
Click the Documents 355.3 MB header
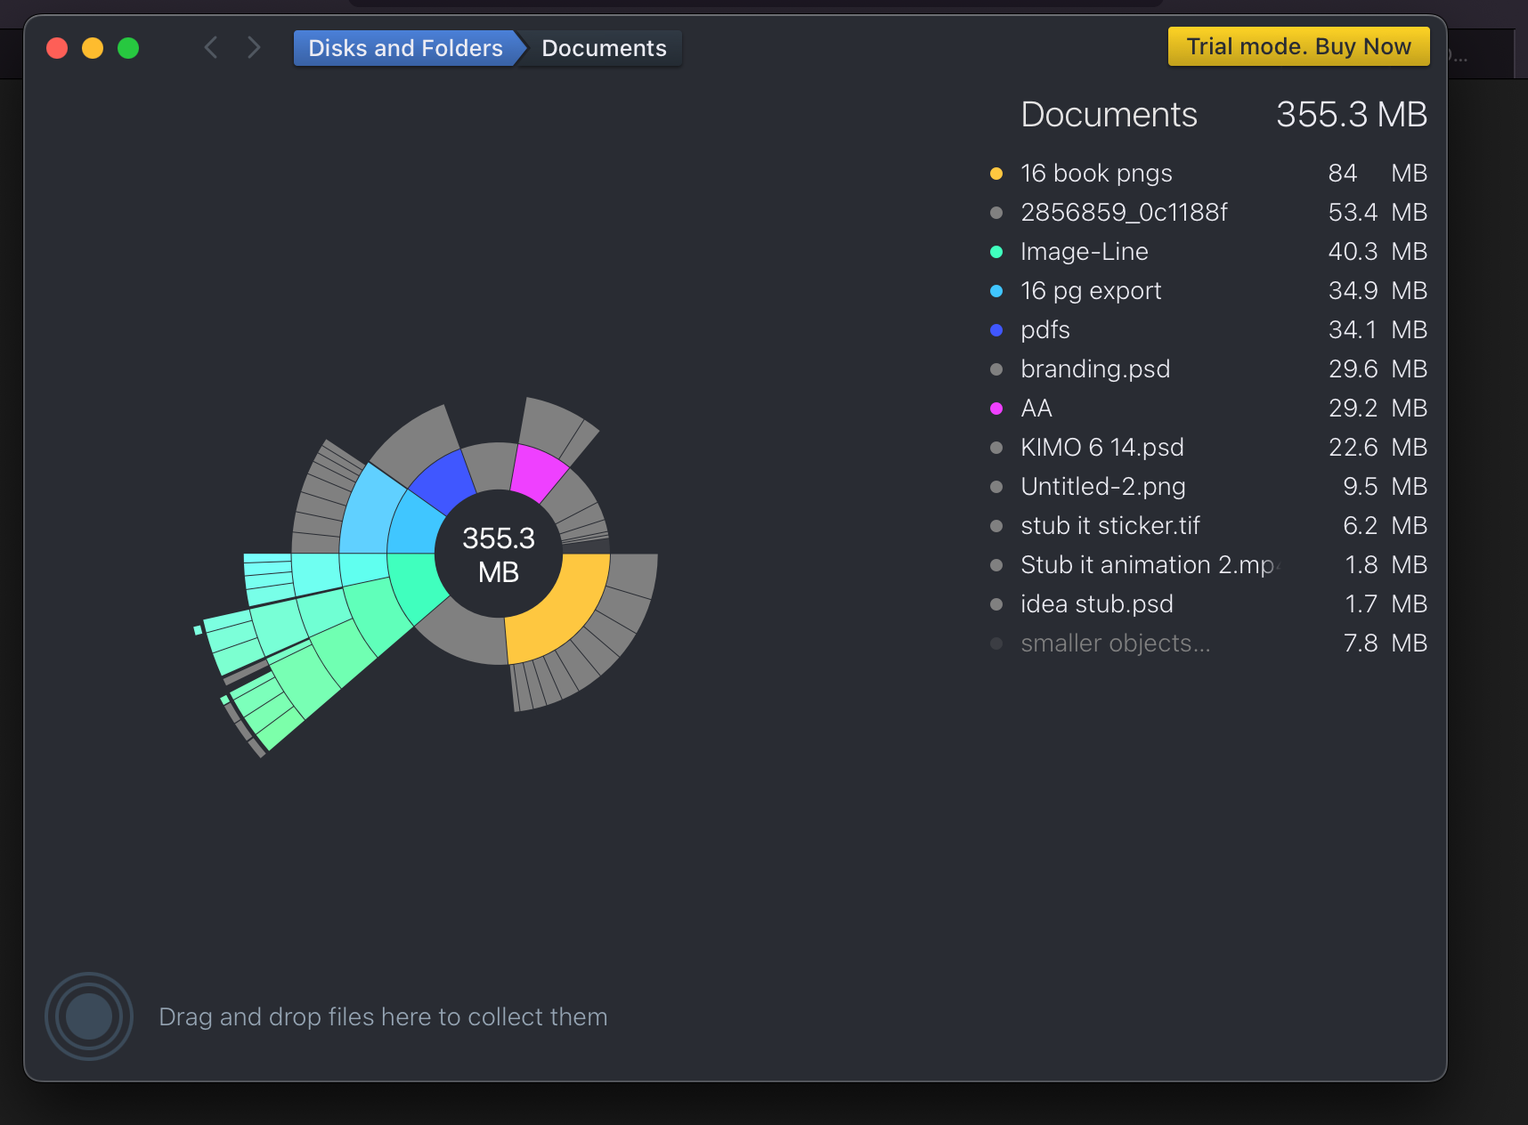[1223, 115]
